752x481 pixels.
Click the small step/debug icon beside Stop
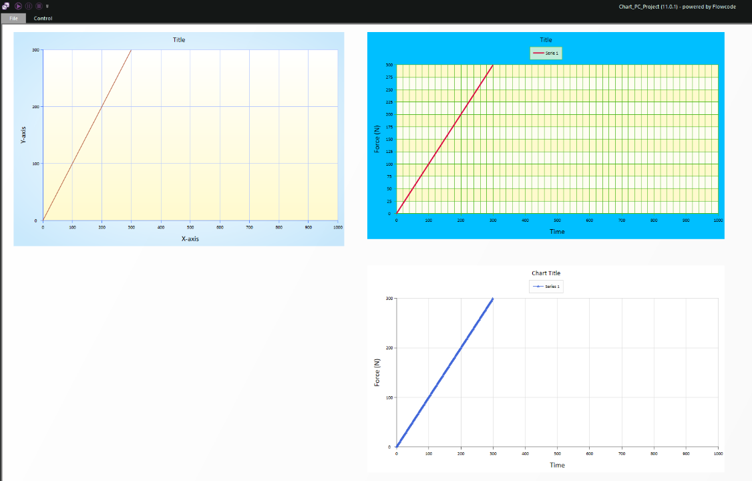click(x=47, y=6)
